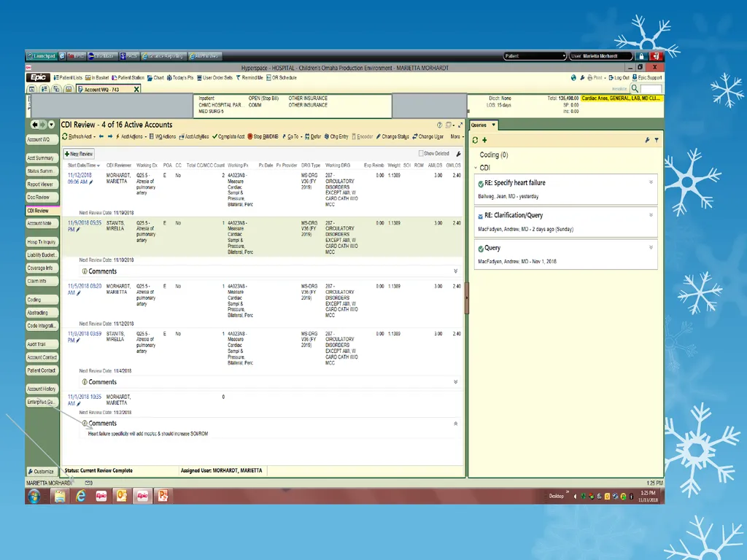Expand the RE: Specify heart failure query

(651, 182)
